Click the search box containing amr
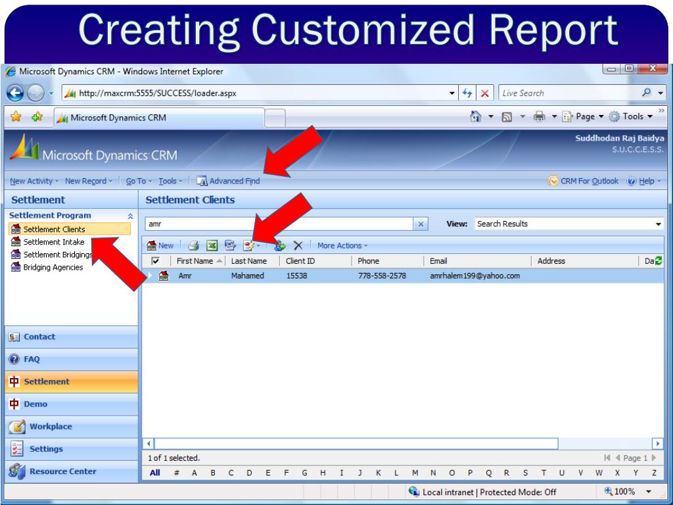 click(279, 224)
